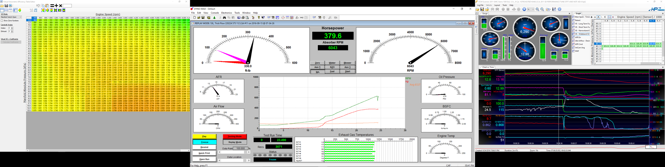Open VE Mode Manifold Switch Open dropdown
This screenshot has height=167, width=665.
[x=11, y=17]
